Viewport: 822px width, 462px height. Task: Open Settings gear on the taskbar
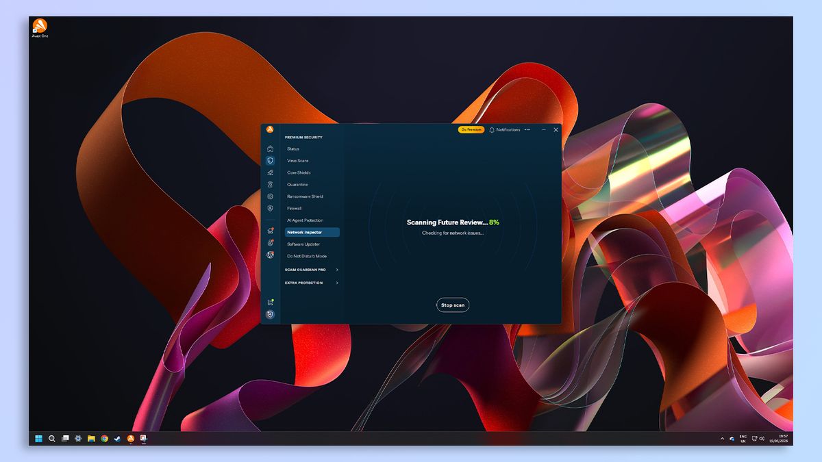point(78,438)
